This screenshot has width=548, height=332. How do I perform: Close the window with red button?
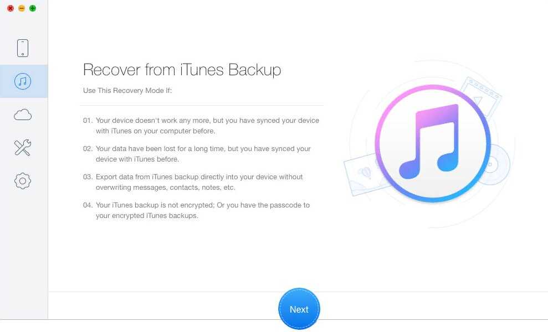pos(11,8)
